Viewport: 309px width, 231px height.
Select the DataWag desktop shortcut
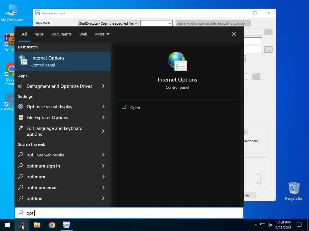tap(8, 102)
